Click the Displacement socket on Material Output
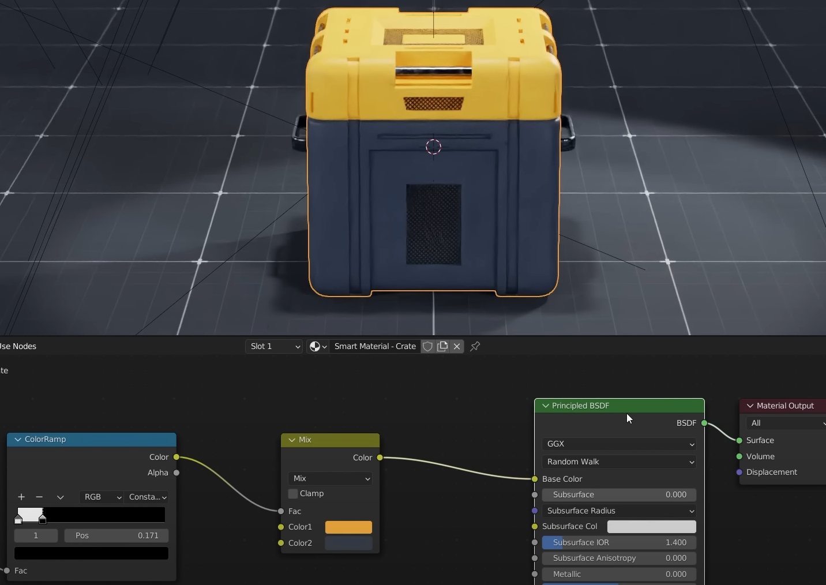The image size is (826, 585). pos(739,472)
